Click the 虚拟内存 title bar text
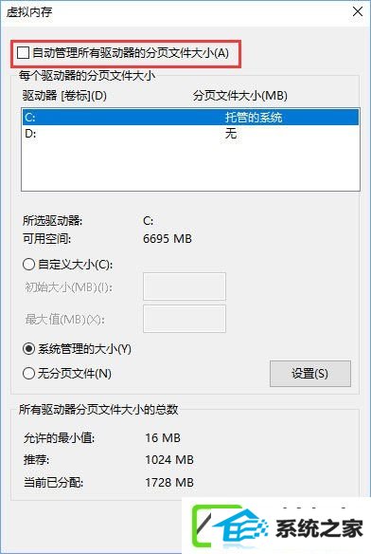 pyautogui.click(x=29, y=12)
